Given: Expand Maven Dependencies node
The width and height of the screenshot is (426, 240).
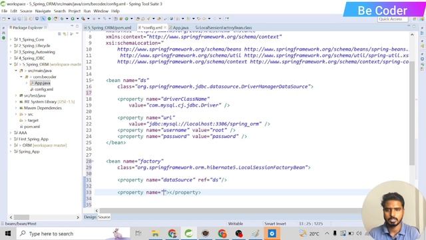Looking at the screenshot, I should click(16, 108).
